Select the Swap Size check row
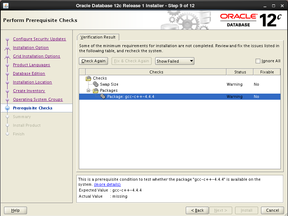 (x=180, y=84)
